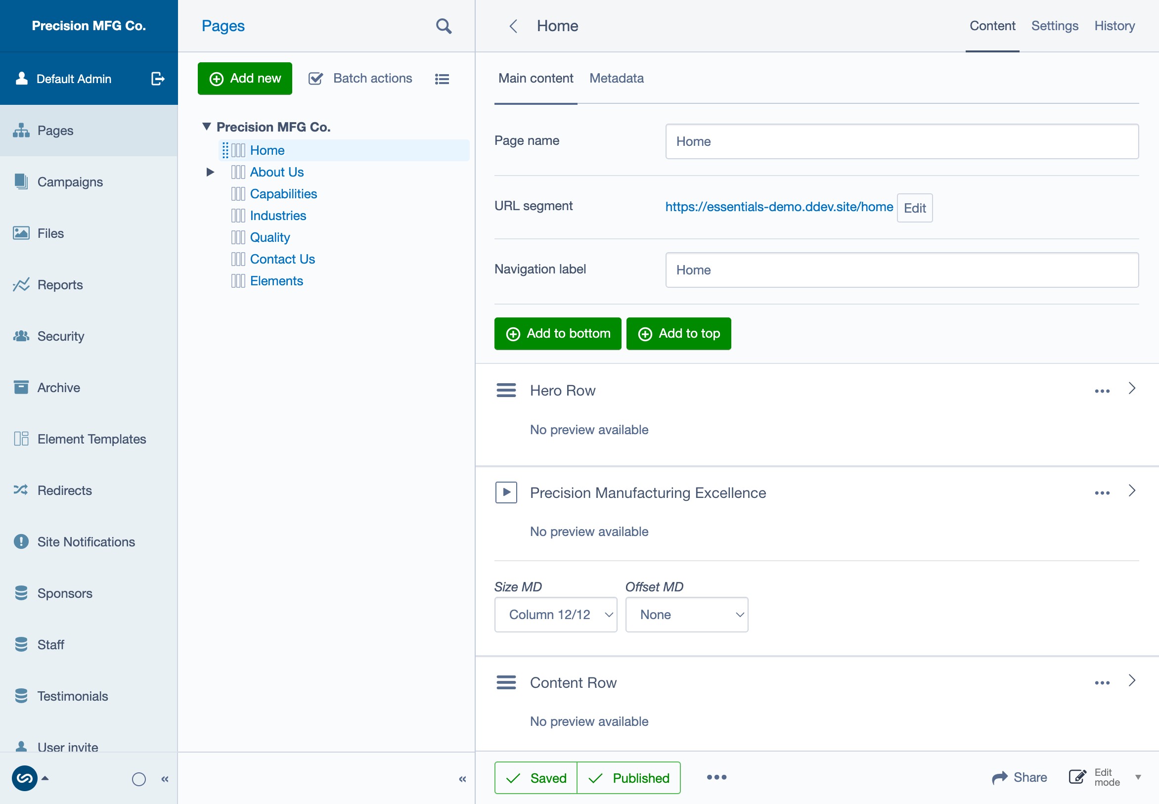Collapse the left navigation menu
This screenshot has height=804, width=1159.
point(165,779)
